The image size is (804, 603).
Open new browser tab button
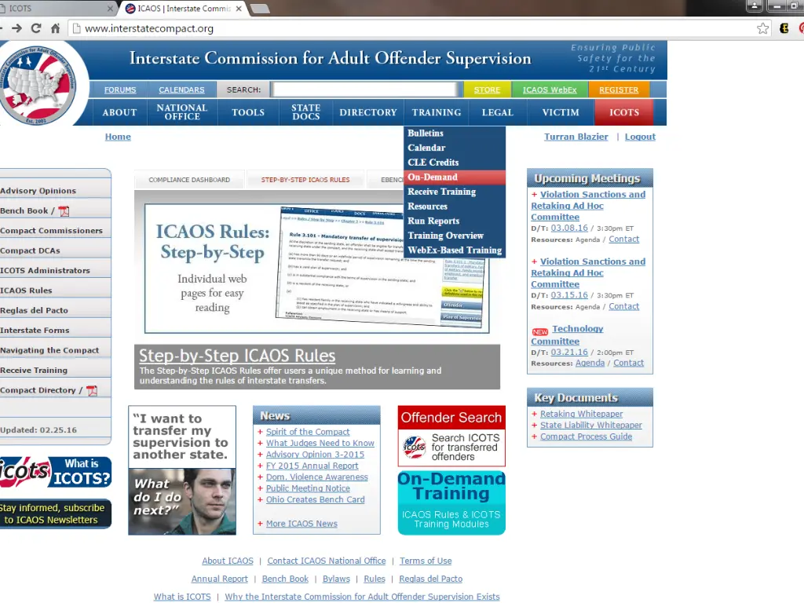coord(260,8)
